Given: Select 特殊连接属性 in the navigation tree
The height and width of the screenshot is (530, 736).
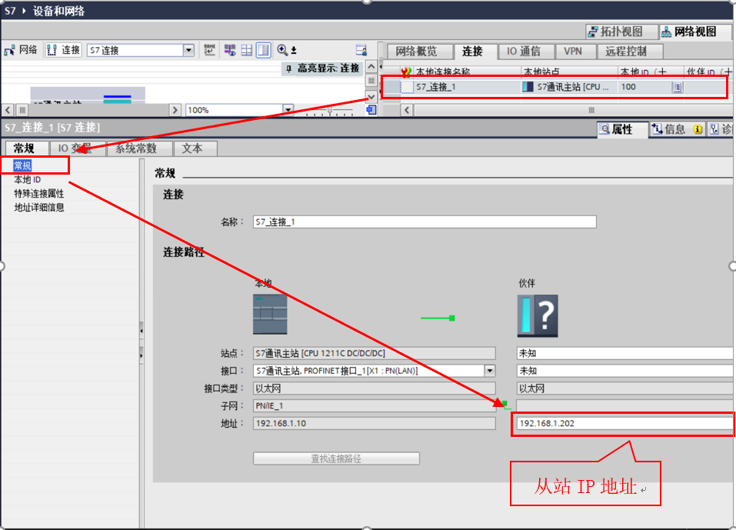Looking at the screenshot, I should point(39,193).
